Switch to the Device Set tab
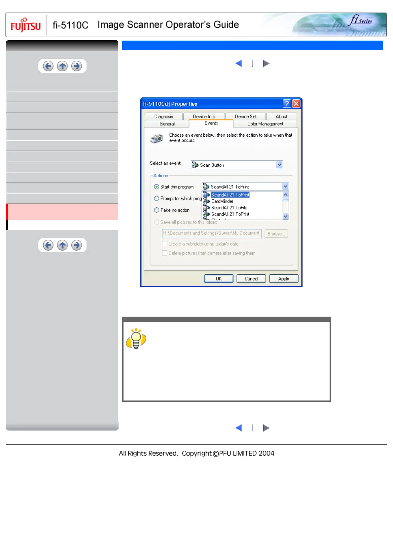The image size is (393, 556). (x=246, y=117)
